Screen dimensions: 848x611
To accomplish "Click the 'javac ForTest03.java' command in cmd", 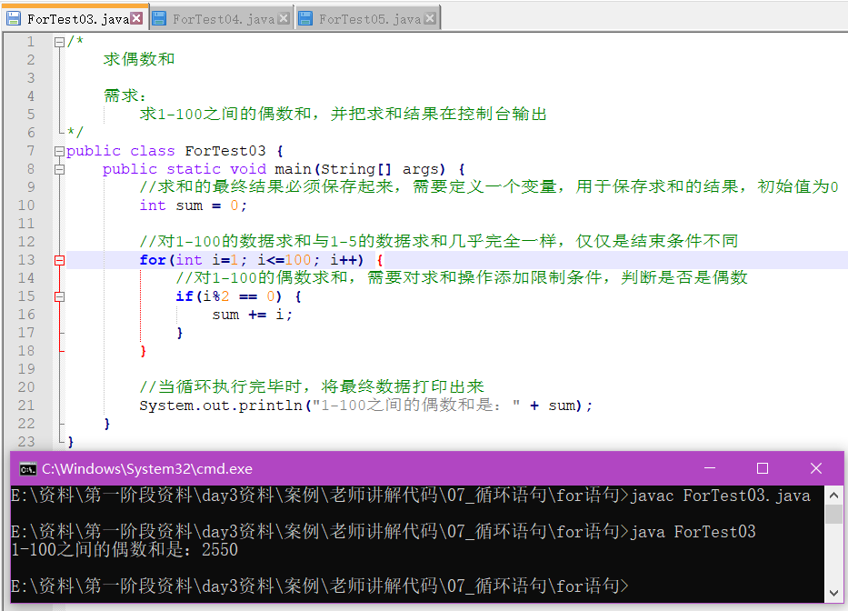I will 721,496.
